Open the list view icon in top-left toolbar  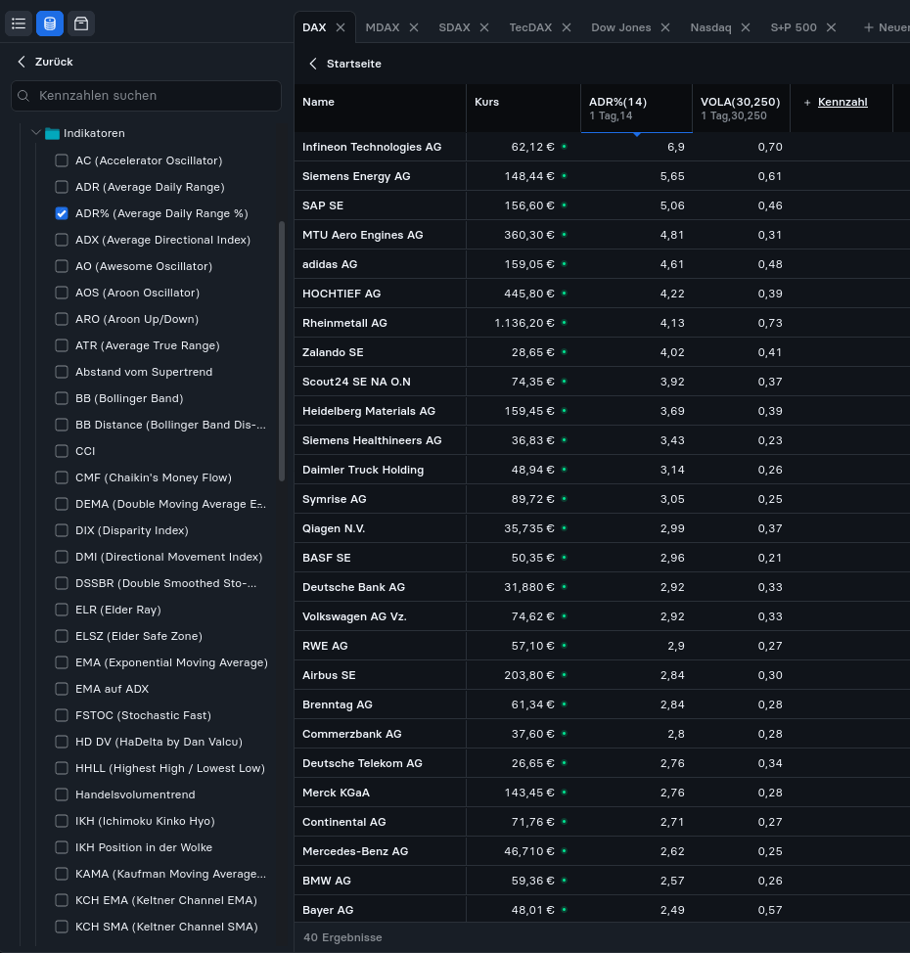pyautogui.click(x=19, y=23)
